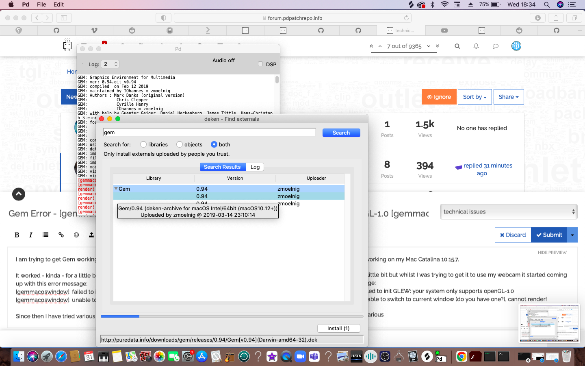
Task: Select the both radio button
Action: 214,144
